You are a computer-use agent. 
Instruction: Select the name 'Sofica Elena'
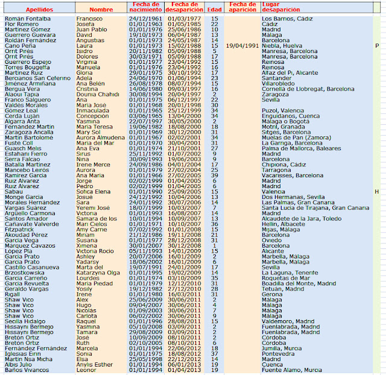coord(93,192)
